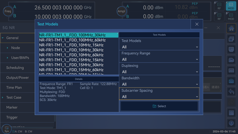Toggle channel A RF output
238x134 pixels.
pos(219,6)
